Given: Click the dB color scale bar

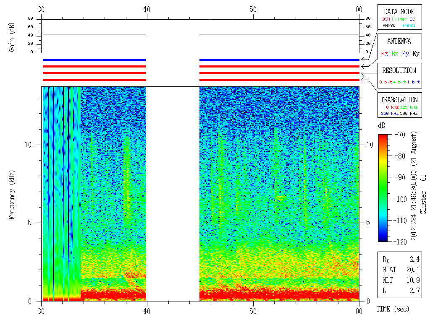Looking at the screenshot, I should pyautogui.click(x=383, y=188).
